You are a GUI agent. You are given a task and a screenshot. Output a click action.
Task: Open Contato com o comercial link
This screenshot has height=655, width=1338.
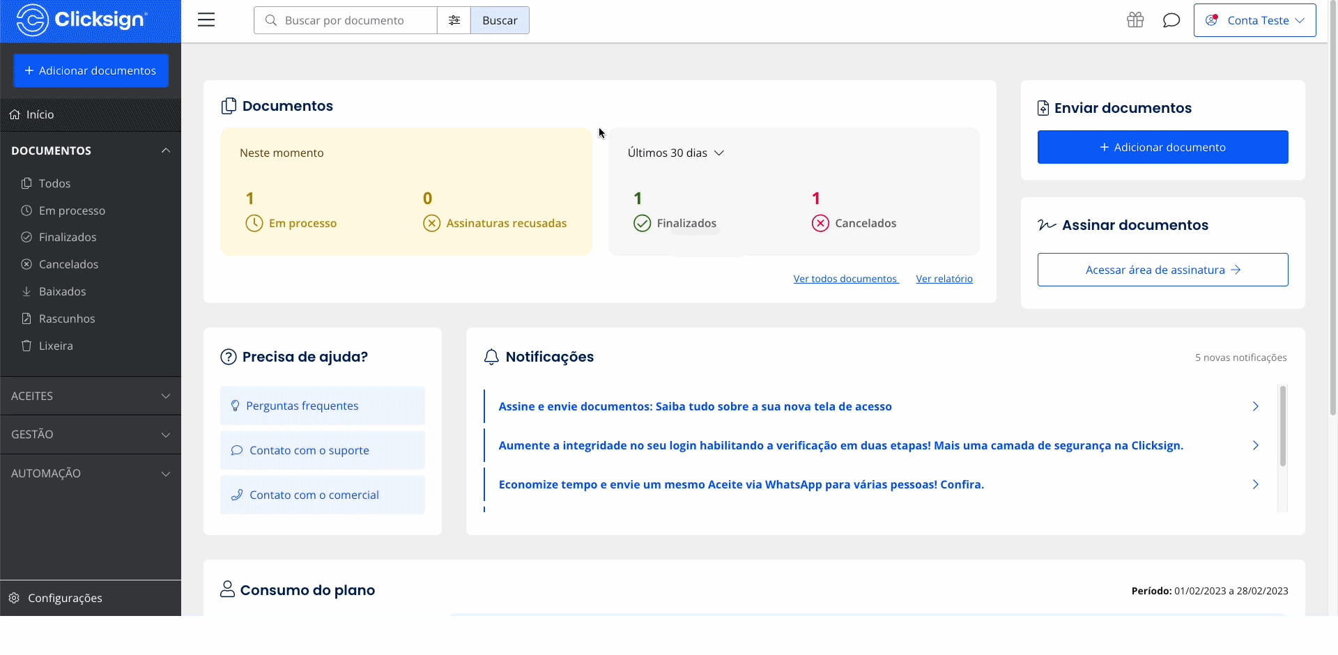pyautogui.click(x=323, y=495)
